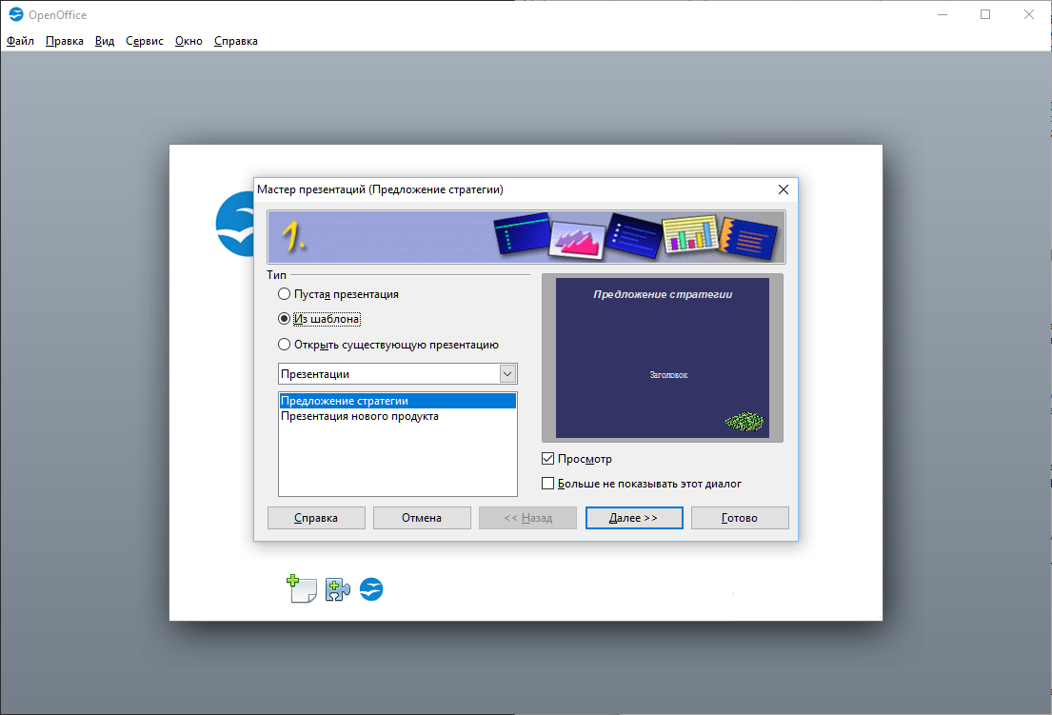
Task: Click the slide preview thumbnail
Action: click(x=663, y=358)
